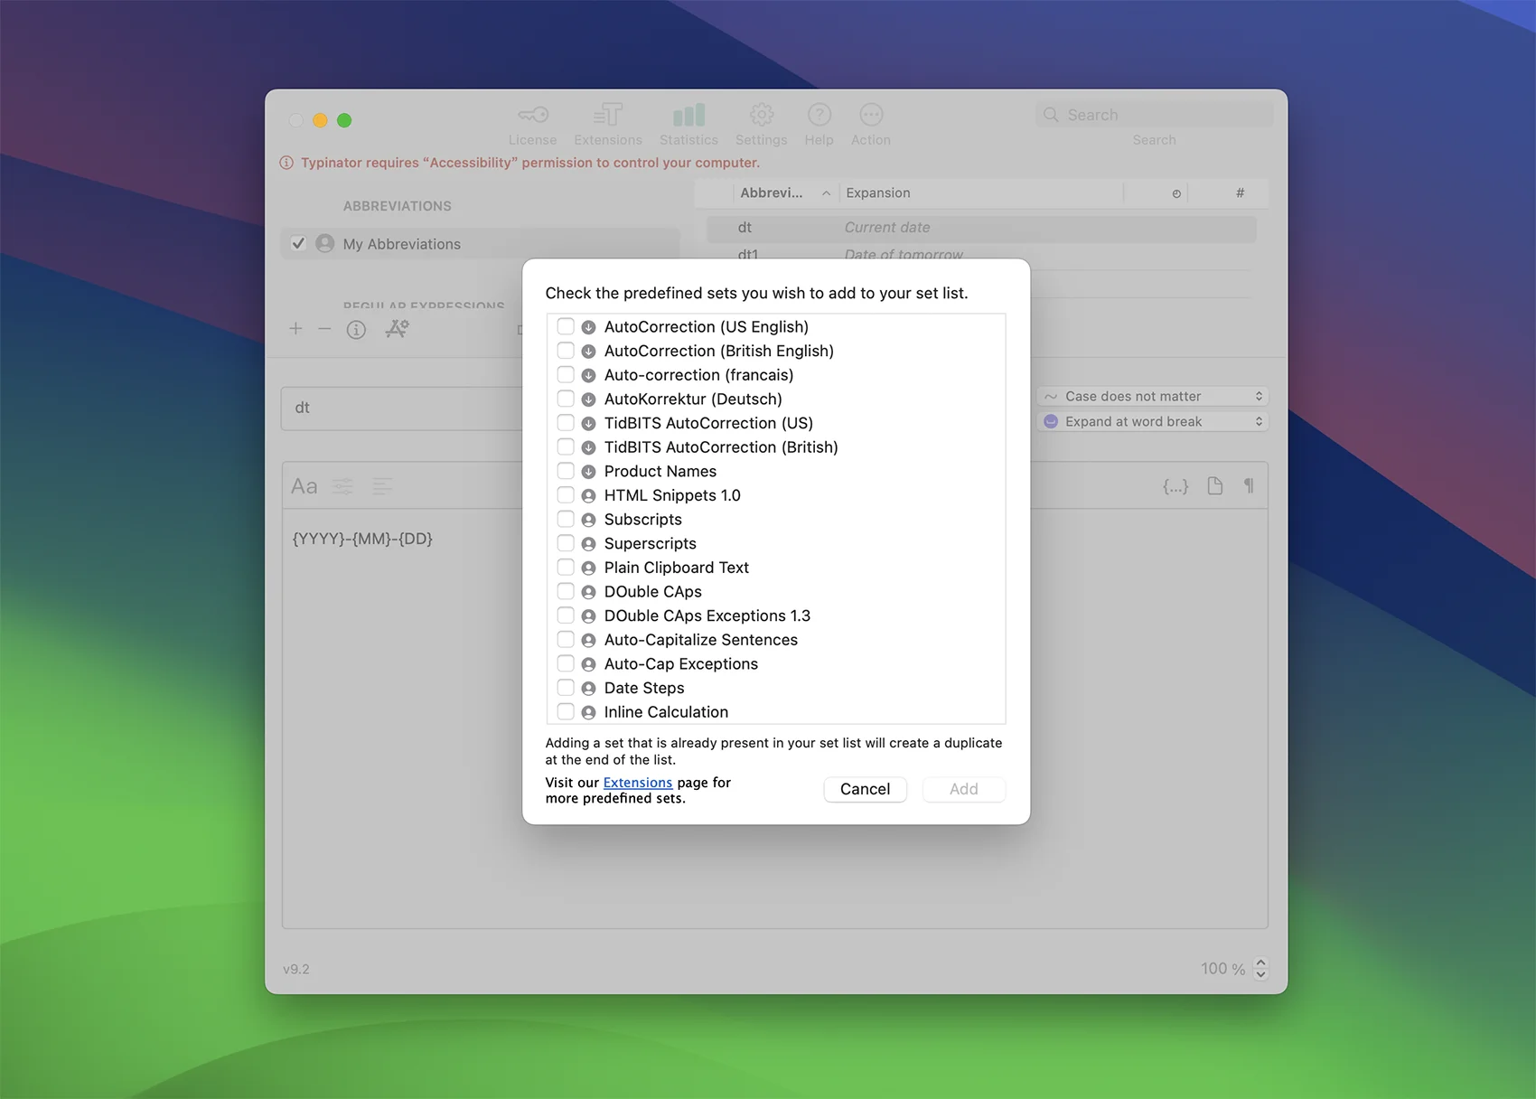The width and height of the screenshot is (1536, 1099).
Task: Click download icon beside AutoKorrektur (Deutsch)
Action: (588, 399)
